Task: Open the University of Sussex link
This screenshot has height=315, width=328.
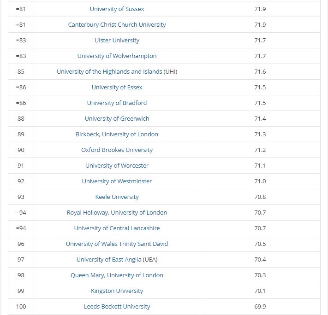Action: pos(117,9)
